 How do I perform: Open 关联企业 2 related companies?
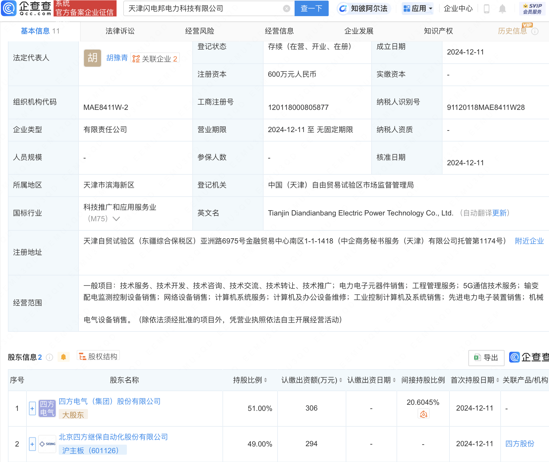coord(155,58)
